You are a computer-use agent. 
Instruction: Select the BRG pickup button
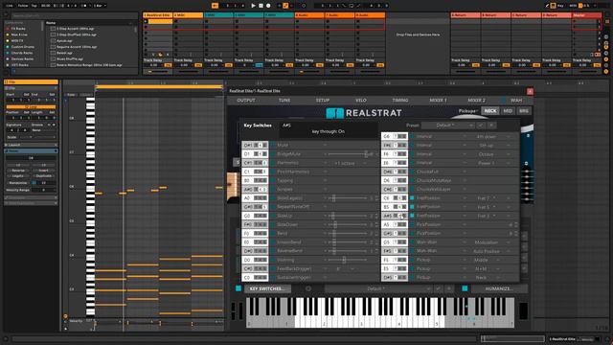pyautogui.click(x=524, y=111)
